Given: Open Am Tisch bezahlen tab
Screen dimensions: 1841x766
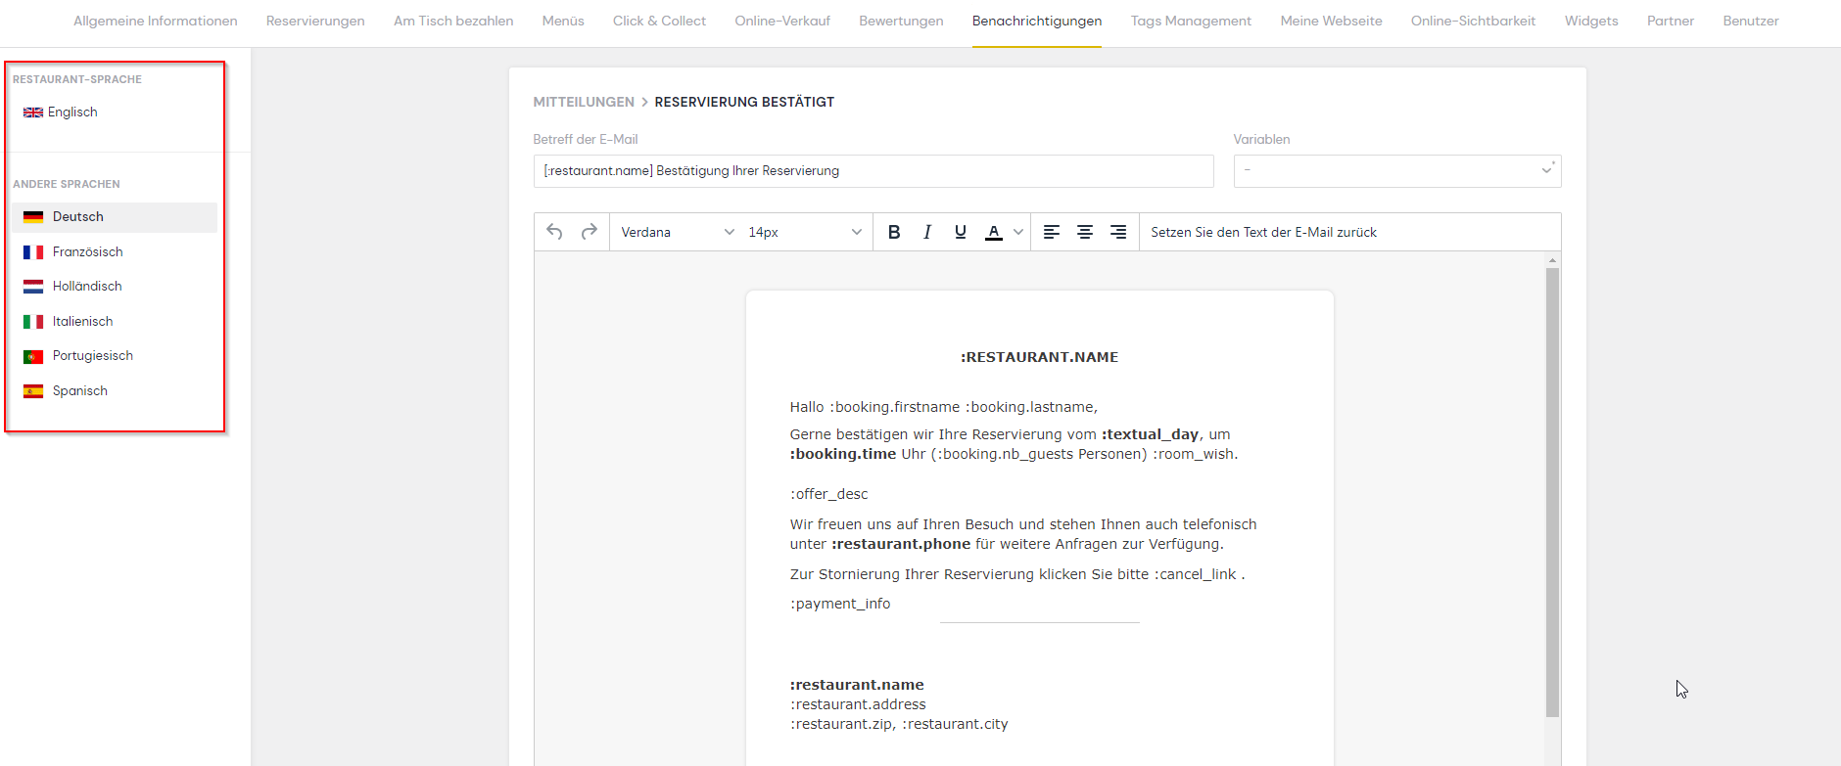Looking at the screenshot, I should pyautogui.click(x=453, y=22).
